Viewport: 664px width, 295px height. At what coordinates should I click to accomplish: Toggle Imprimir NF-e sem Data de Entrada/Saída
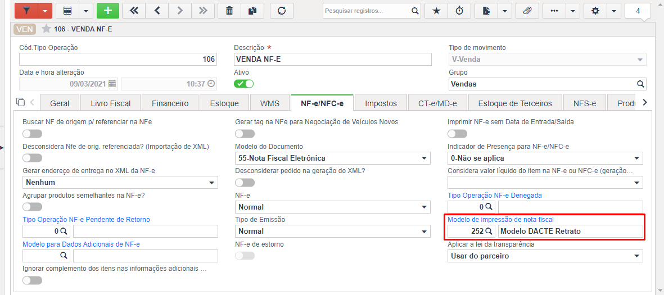[457, 134]
